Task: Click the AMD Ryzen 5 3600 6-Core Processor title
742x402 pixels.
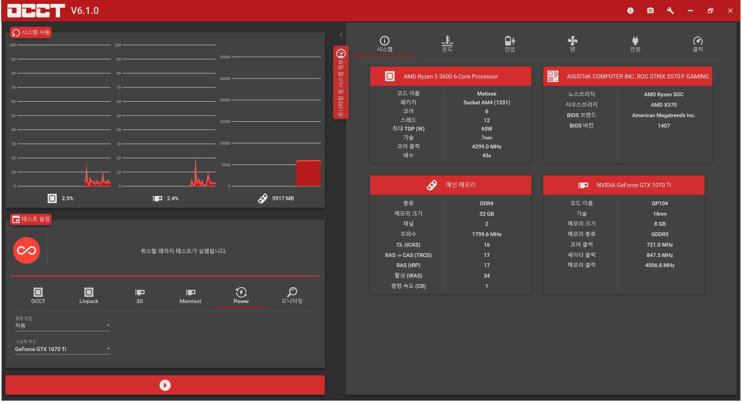Action: click(x=451, y=77)
